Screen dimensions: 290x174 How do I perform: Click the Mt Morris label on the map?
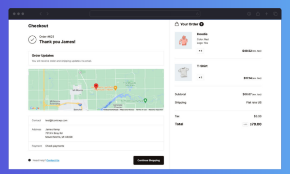coord(77,90)
